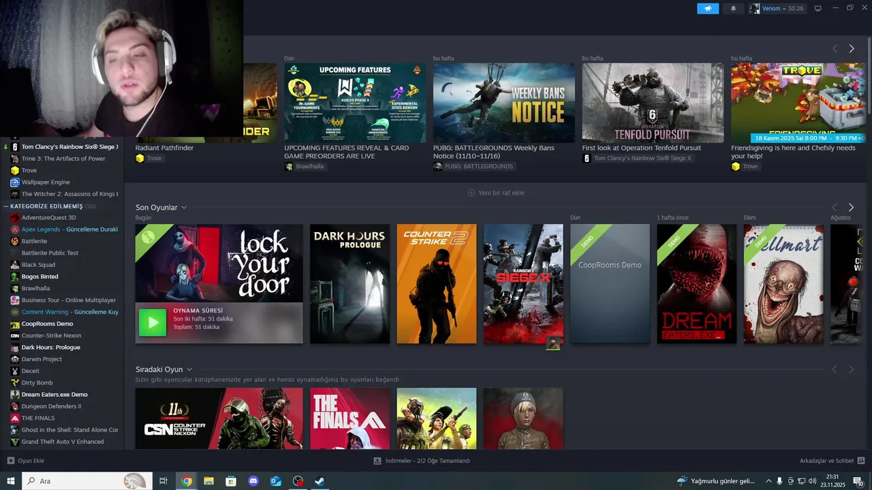Open the Steam announcements megaphone button
This screenshot has height=490, width=872.
(708, 8)
